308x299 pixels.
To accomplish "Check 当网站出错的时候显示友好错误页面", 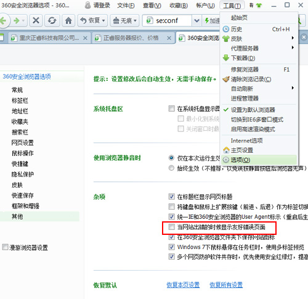I will (x=171, y=227).
